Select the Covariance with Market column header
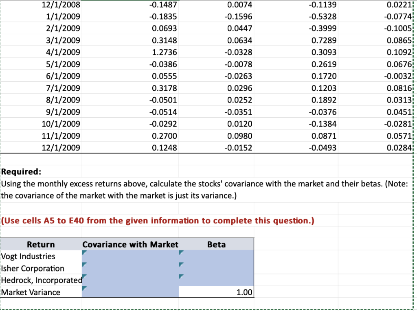417x311 pixels. [x=130, y=244]
